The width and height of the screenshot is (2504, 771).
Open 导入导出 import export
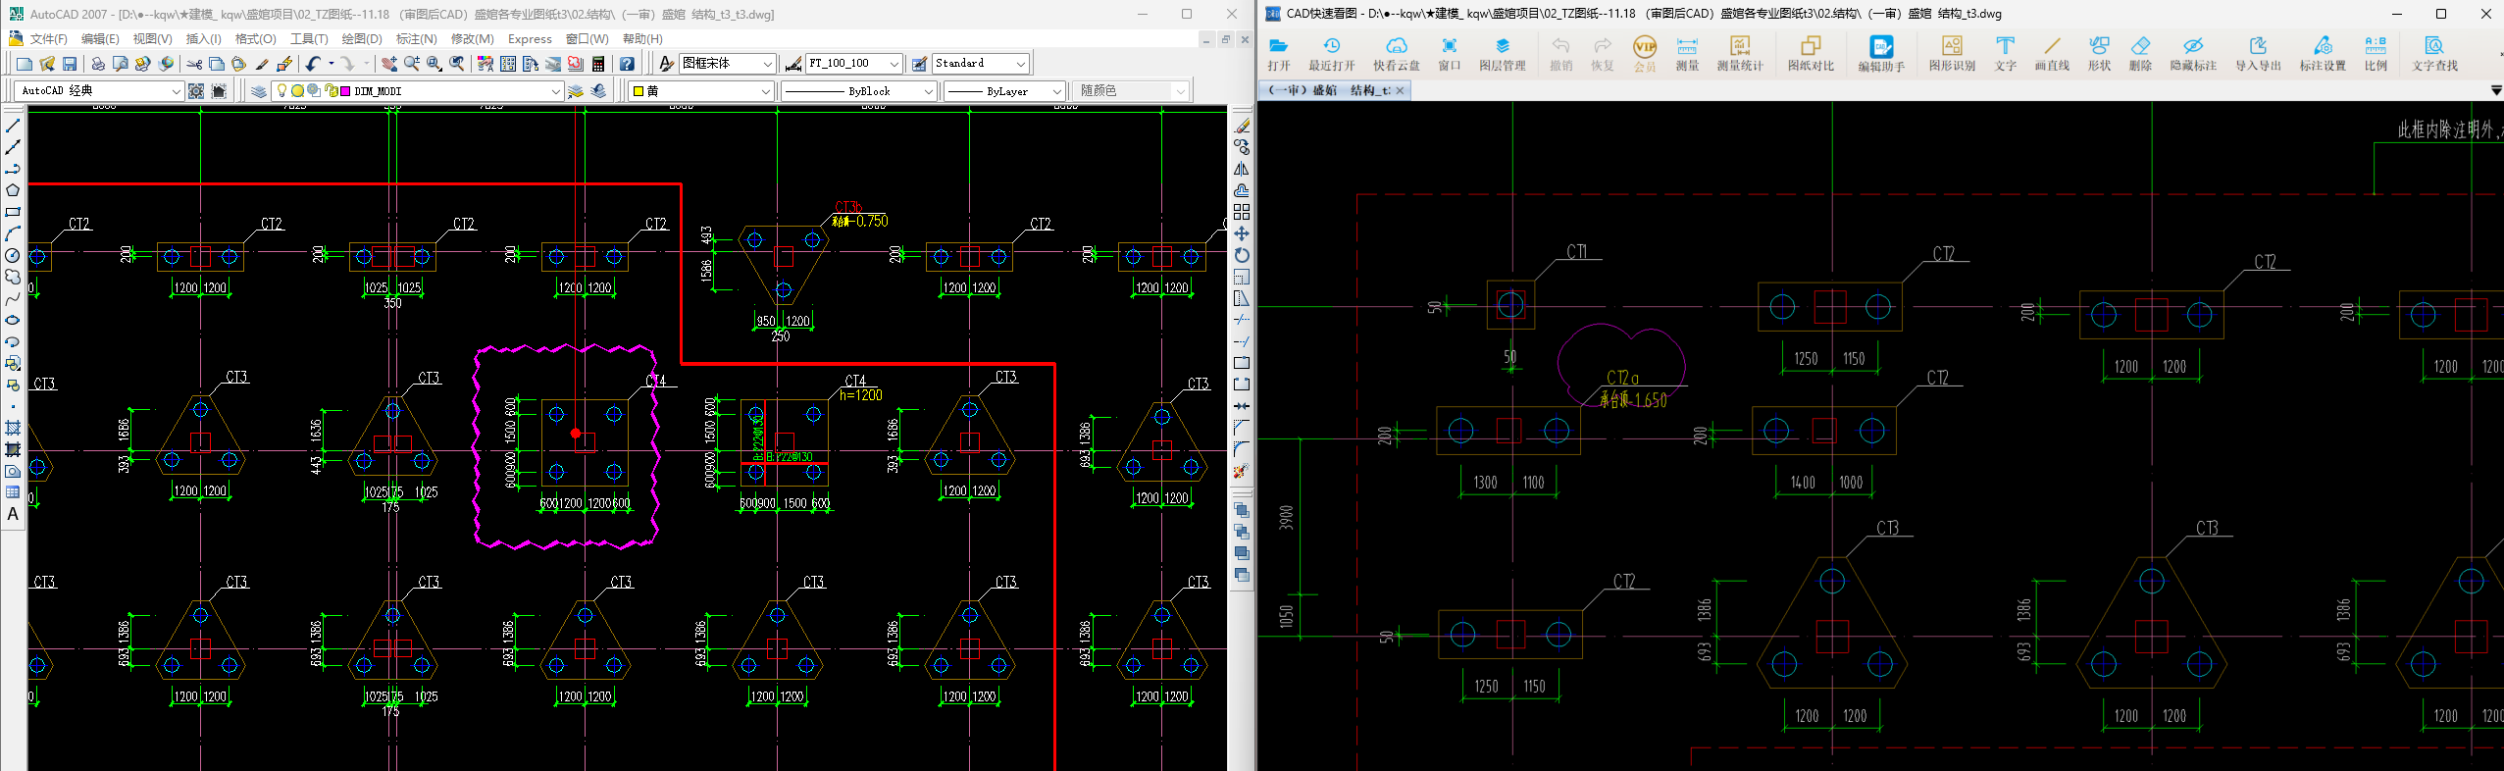click(x=2258, y=54)
